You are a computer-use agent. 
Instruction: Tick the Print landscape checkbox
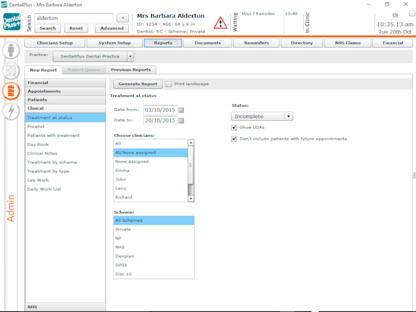[x=168, y=84]
